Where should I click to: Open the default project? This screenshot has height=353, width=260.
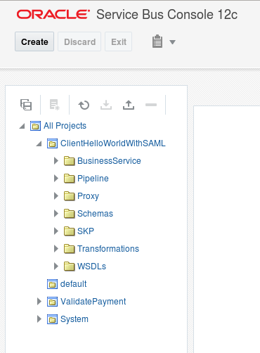coord(73,284)
